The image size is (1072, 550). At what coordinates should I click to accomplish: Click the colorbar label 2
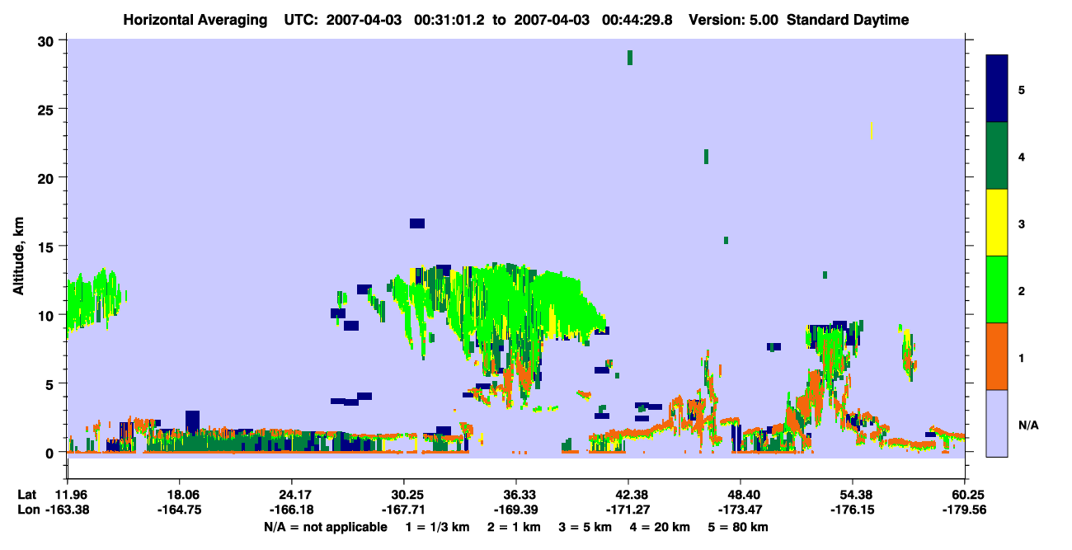[x=1022, y=289]
